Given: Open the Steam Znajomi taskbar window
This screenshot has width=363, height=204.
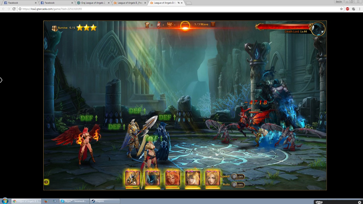Looking at the screenshot, I should pyautogui.click(x=105, y=201).
